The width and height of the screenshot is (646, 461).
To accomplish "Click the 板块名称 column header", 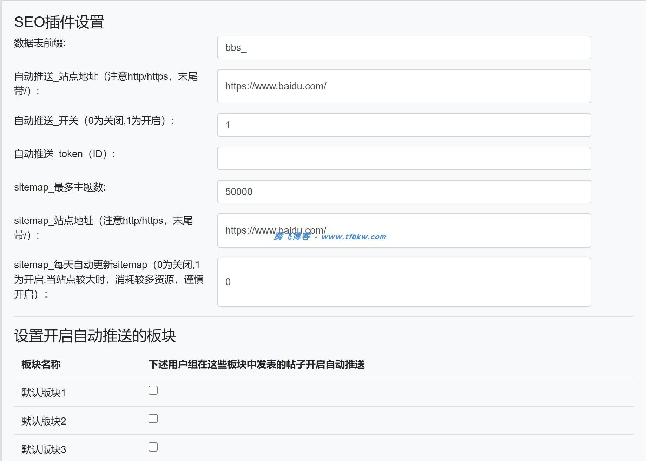I will (x=40, y=364).
